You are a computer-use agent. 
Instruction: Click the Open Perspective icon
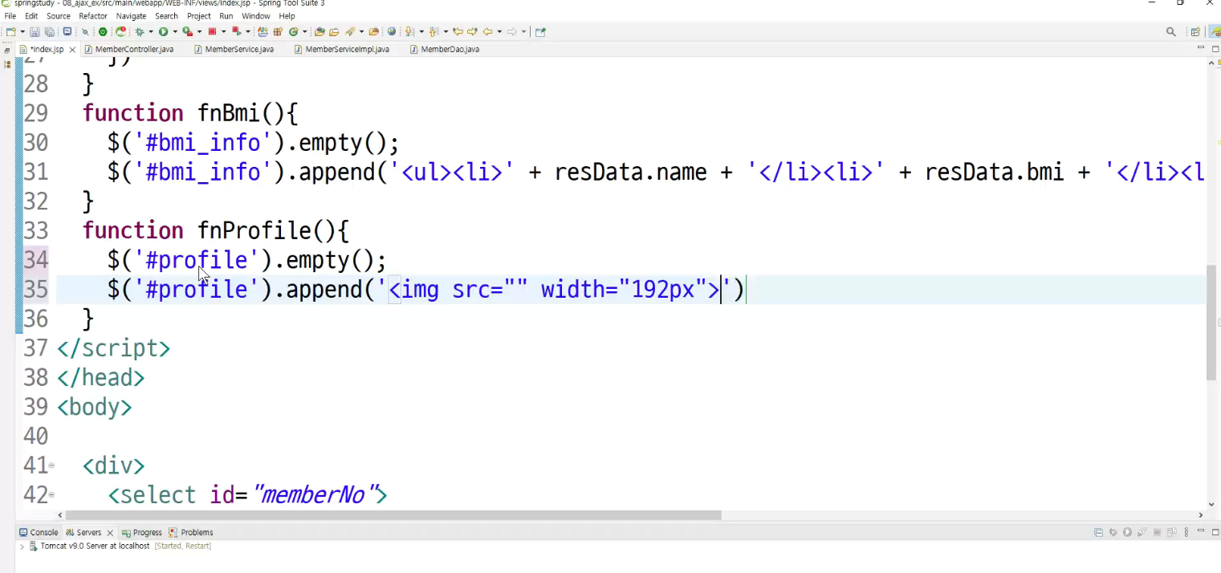tap(1195, 32)
